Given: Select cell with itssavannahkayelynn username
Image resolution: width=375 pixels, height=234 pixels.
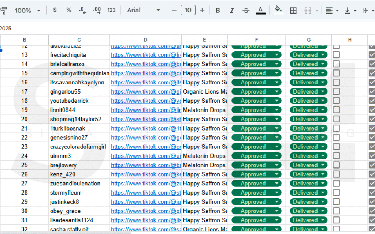Looking at the screenshot, I should (79, 82).
